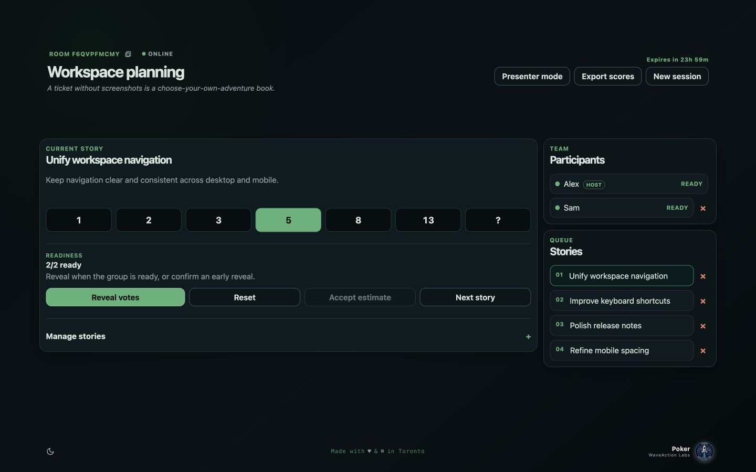Vote with card 8
Viewport: 756px width, 472px height.
coord(358,220)
